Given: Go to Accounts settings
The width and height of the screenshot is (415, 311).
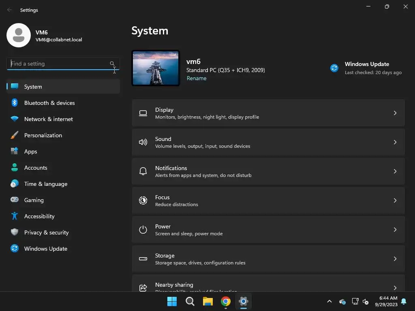Looking at the screenshot, I should pyautogui.click(x=63, y=168).
